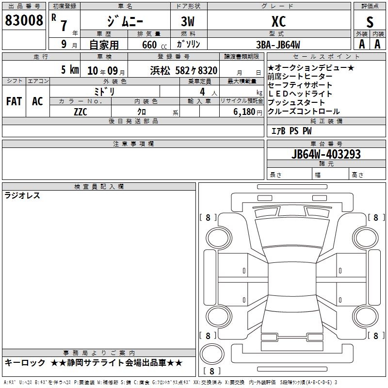Screen dimensions: 388x388
Task: Click the セールスポイント header
Action: [x=326, y=56]
